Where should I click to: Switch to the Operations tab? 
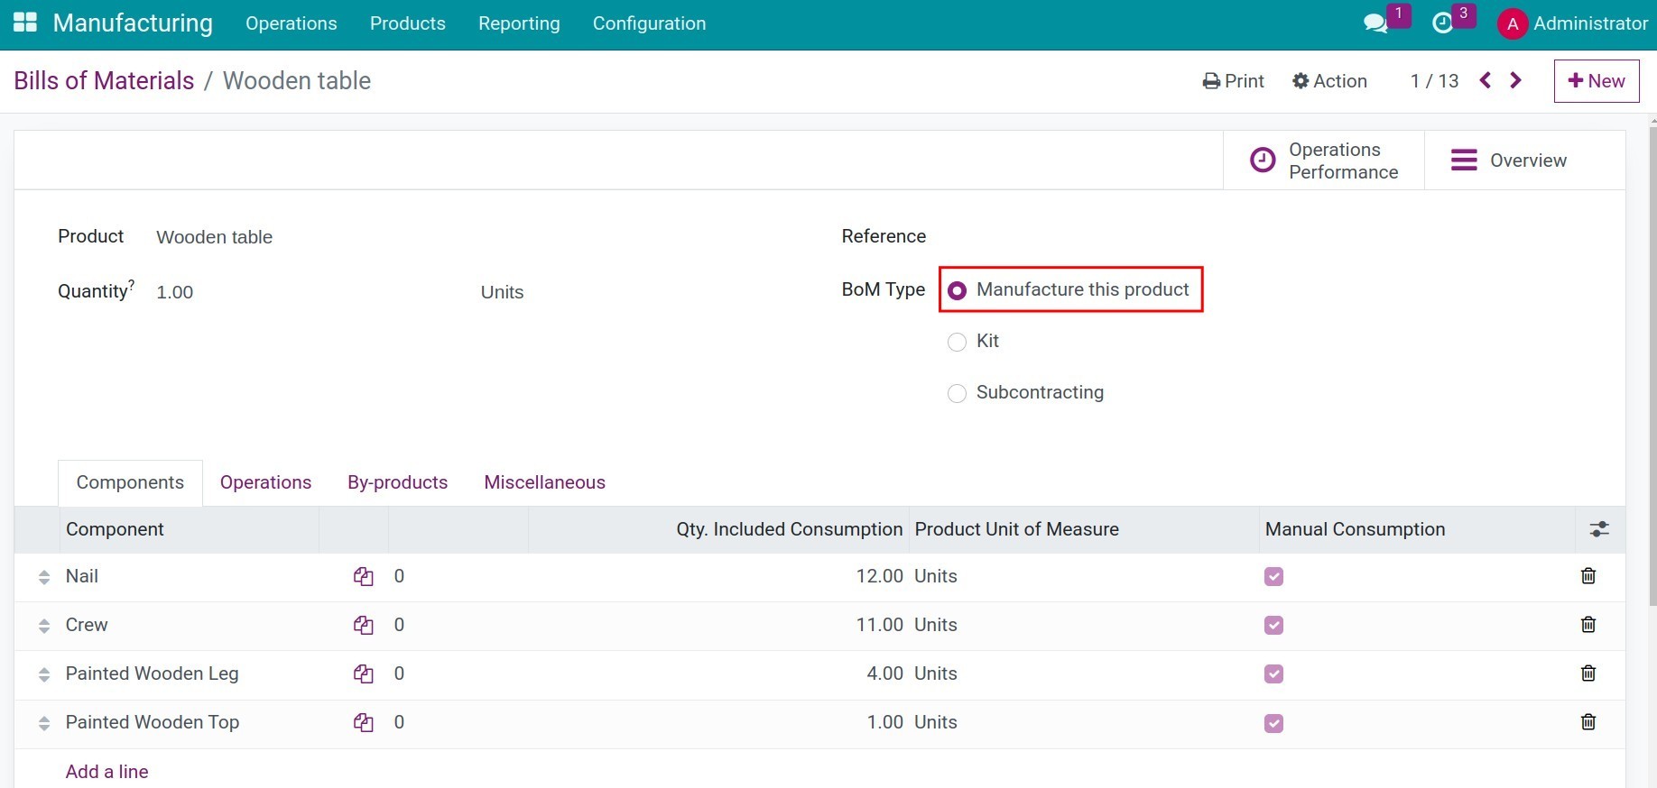(x=265, y=482)
